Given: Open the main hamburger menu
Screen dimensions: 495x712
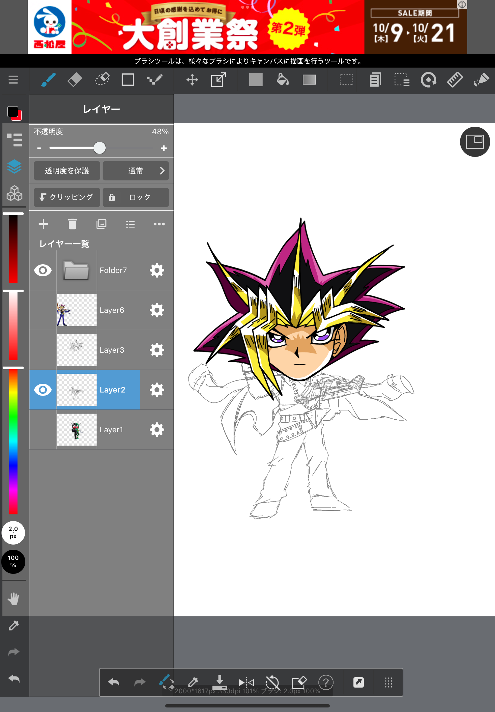Looking at the screenshot, I should pyautogui.click(x=13, y=80).
